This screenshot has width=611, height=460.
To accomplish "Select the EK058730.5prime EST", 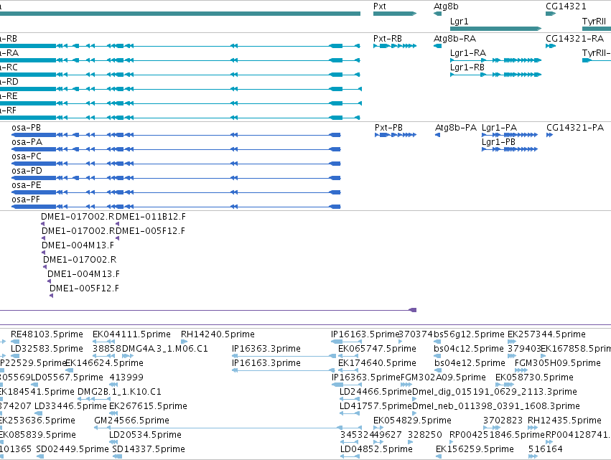I will pyautogui.click(x=505, y=385).
